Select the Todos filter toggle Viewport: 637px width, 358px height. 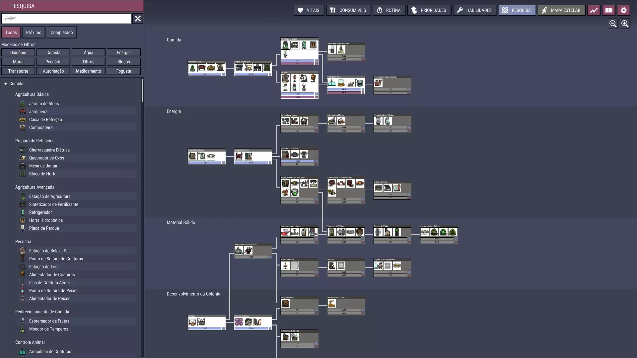coord(11,32)
